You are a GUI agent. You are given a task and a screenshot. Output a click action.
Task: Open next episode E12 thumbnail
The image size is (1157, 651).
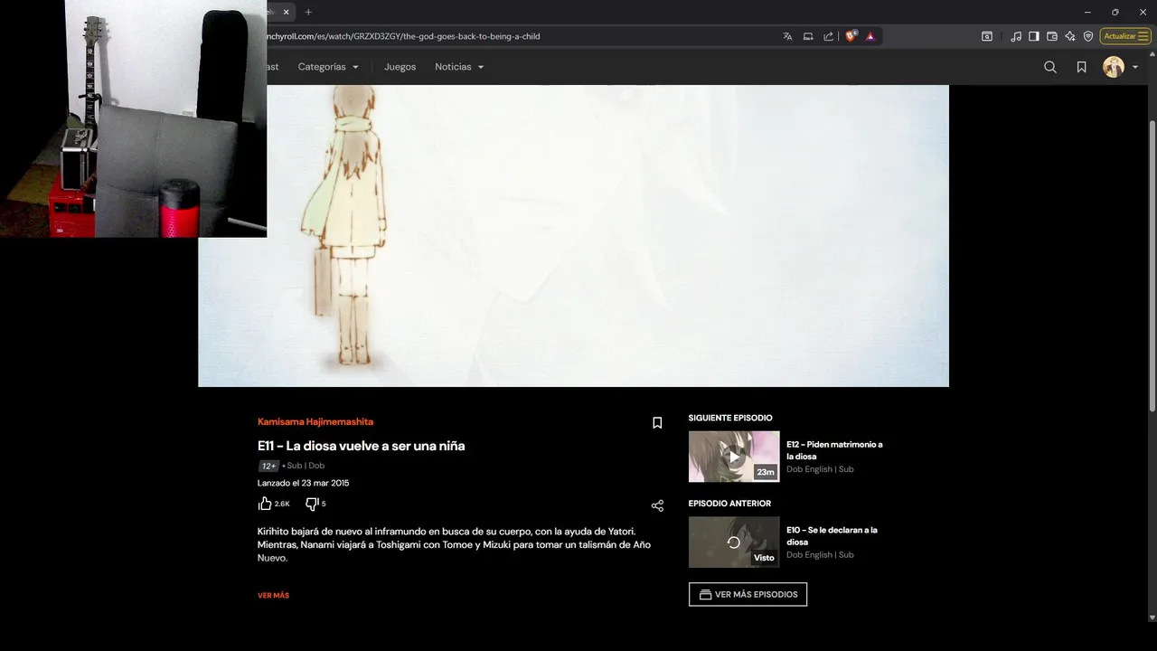[x=734, y=457]
